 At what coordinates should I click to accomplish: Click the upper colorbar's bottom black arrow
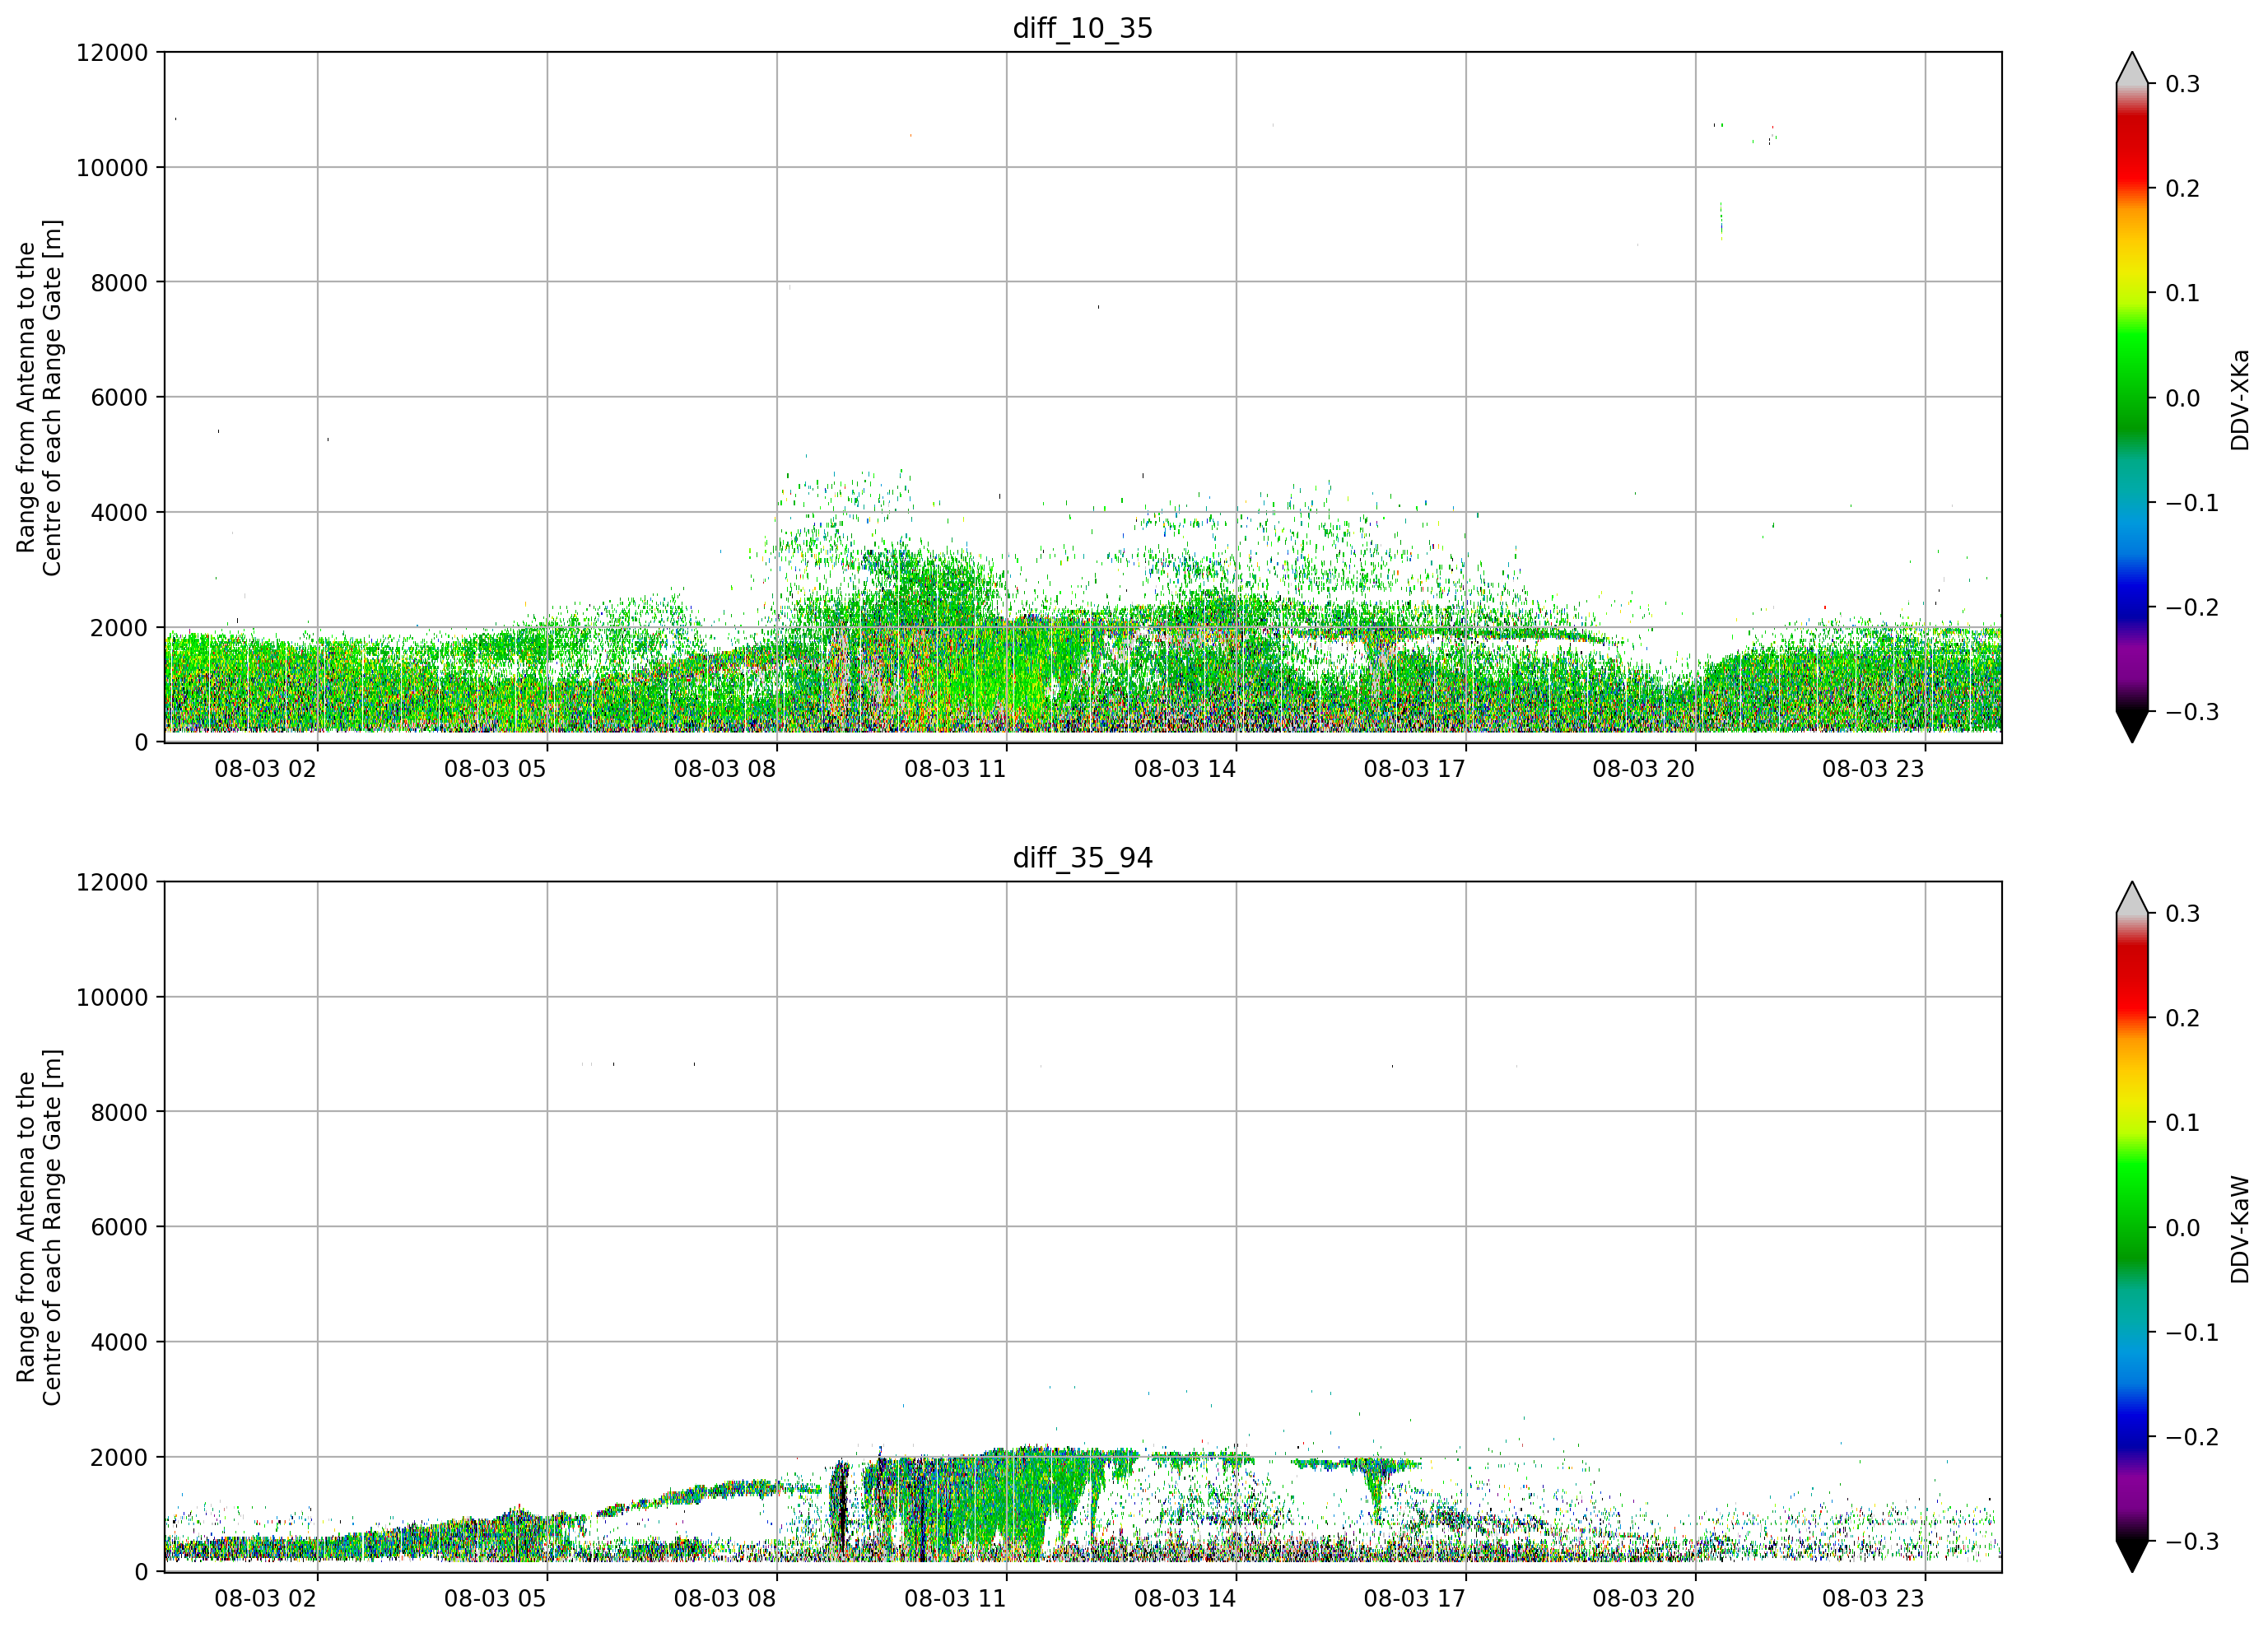coord(2132,727)
